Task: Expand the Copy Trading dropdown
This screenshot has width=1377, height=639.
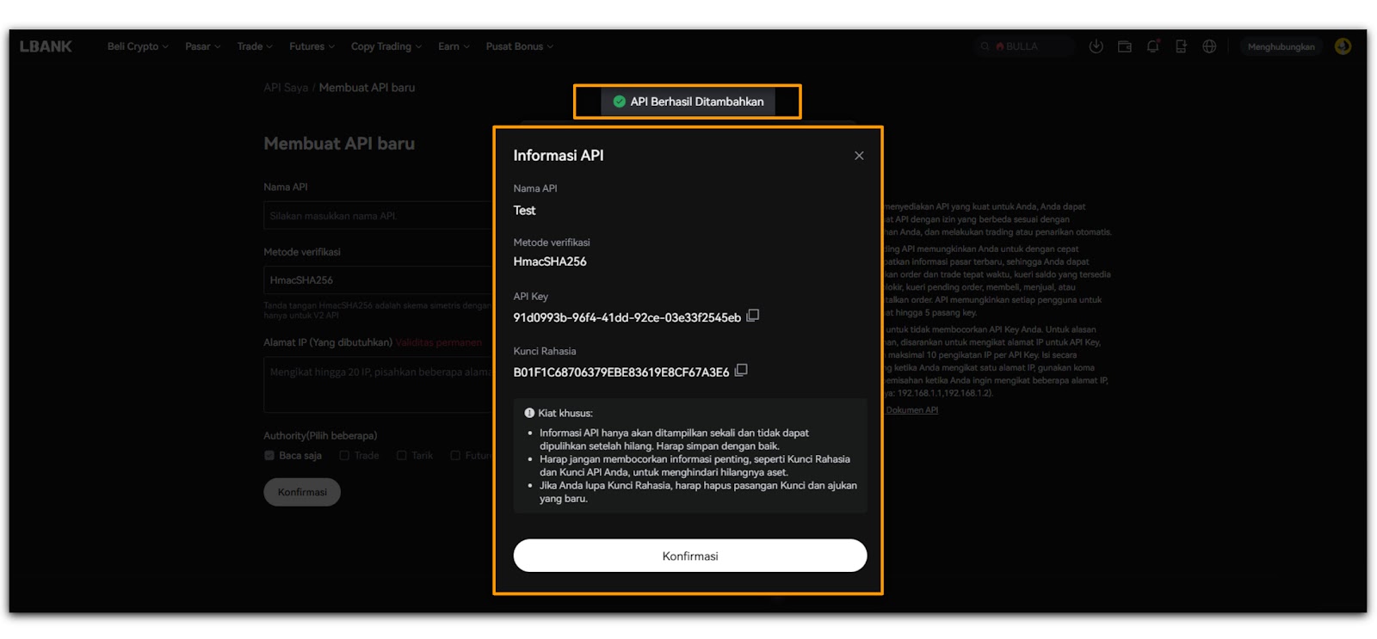Action: [385, 46]
